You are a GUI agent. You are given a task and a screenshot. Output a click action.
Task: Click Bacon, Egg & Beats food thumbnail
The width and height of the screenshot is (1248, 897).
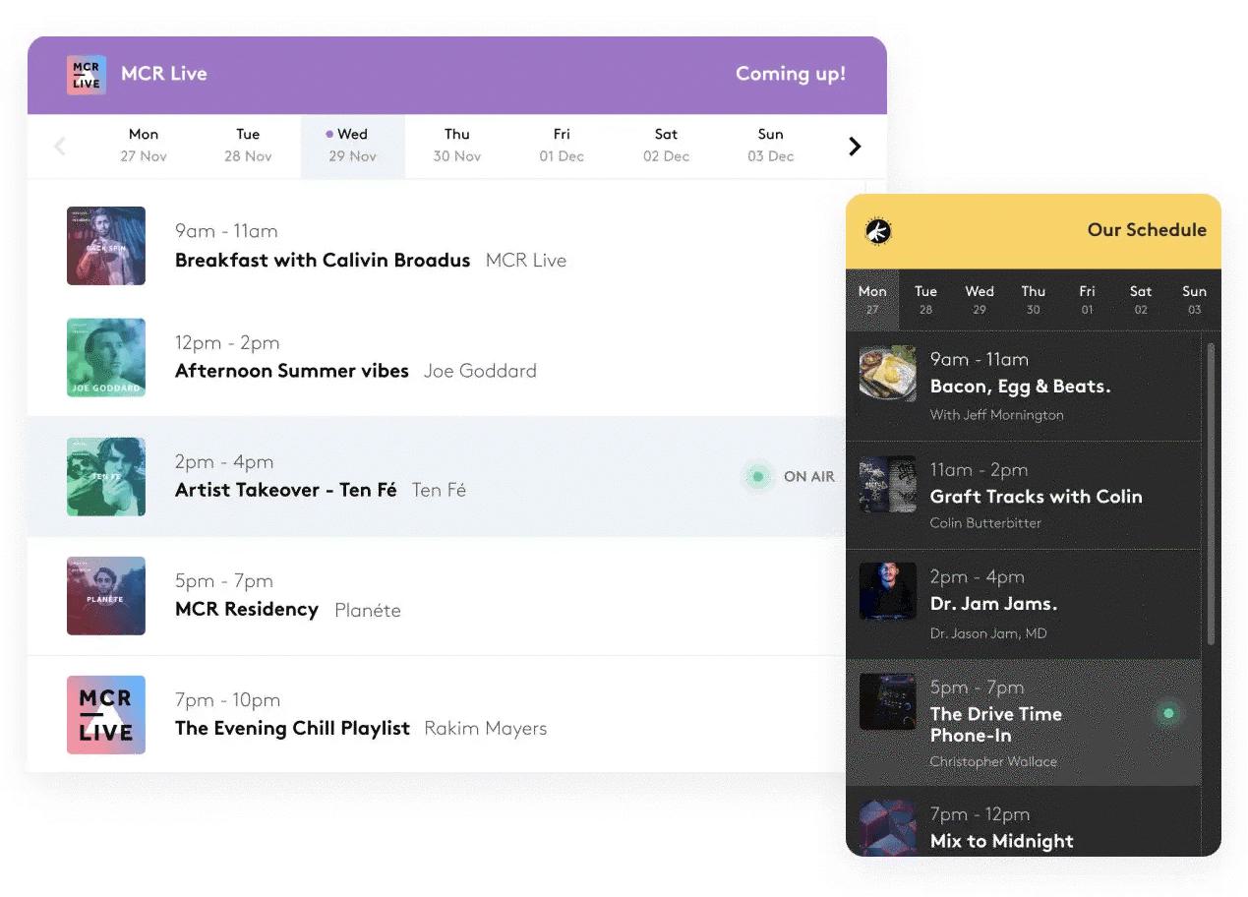tap(887, 374)
